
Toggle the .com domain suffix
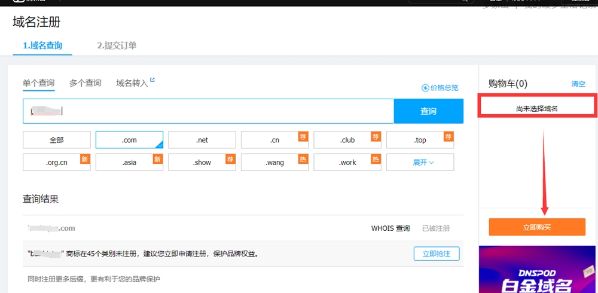coord(129,140)
